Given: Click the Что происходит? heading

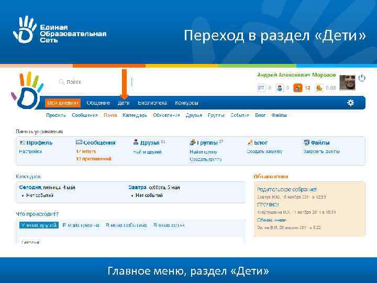Looking at the screenshot, I should tap(37, 214).
